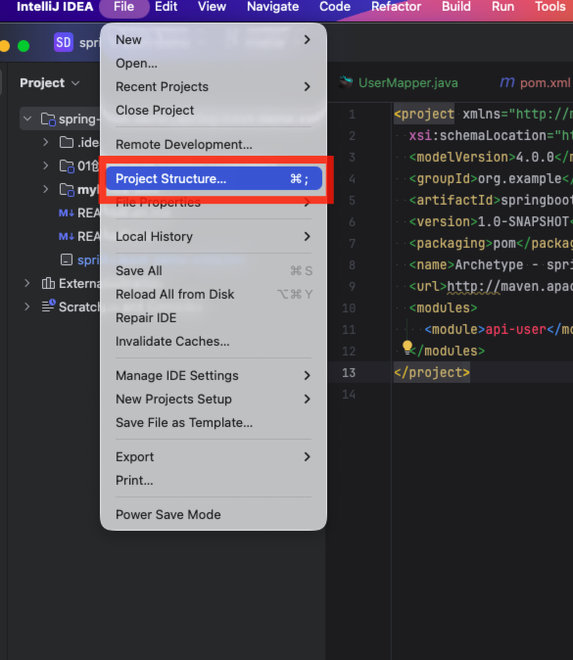The height and width of the screenshot is (660, 573).
Task: Run Repair IDE from File menu
Action: point(214,318)
